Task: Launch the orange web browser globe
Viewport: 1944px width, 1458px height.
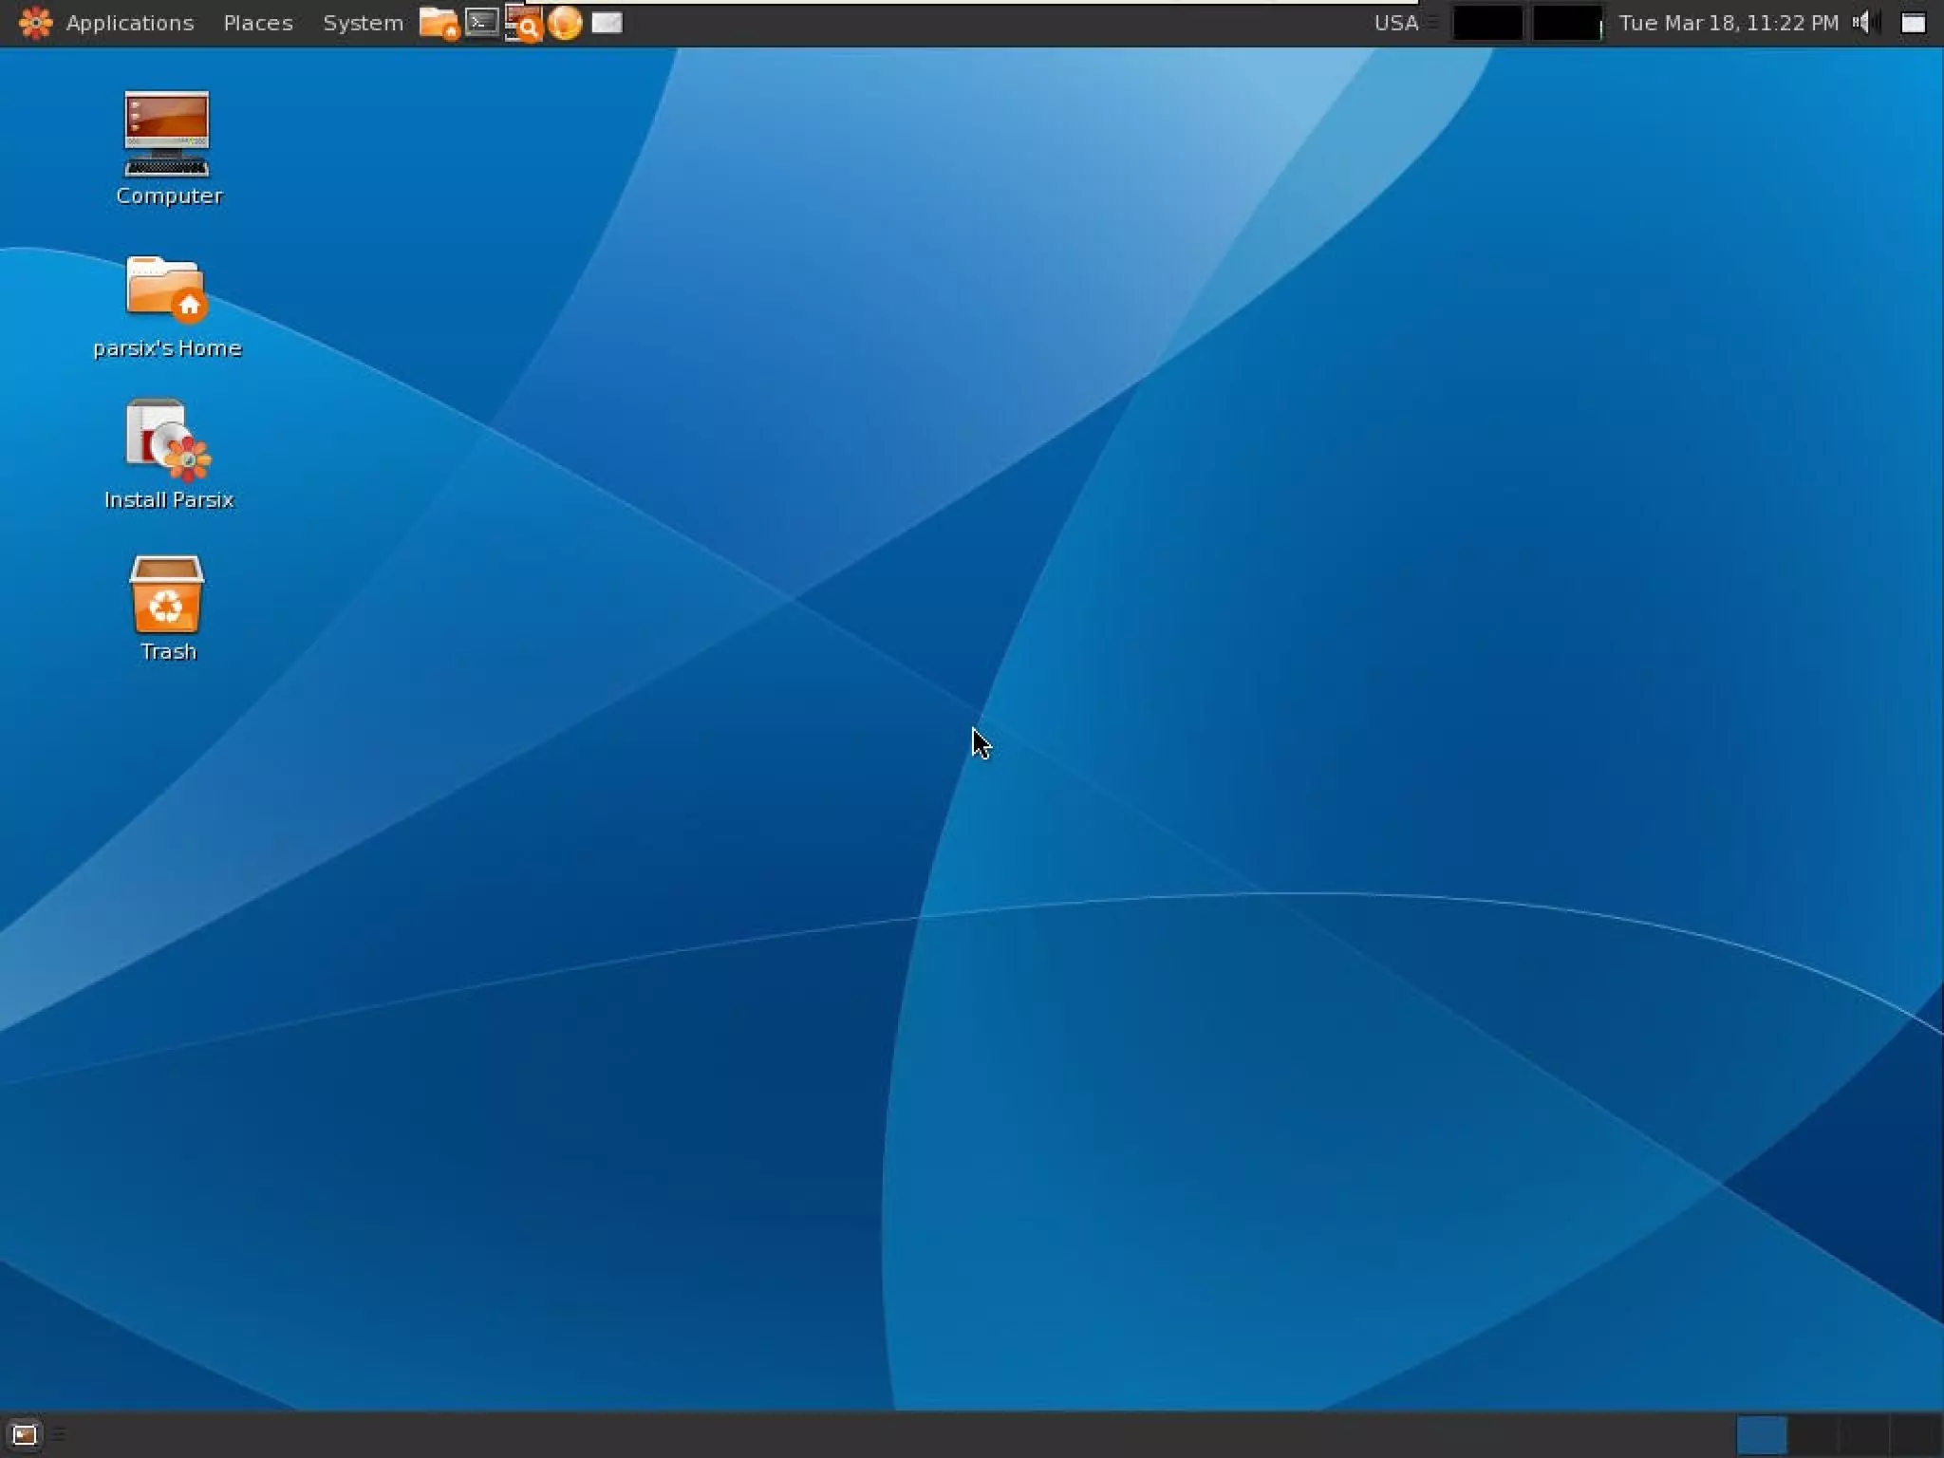Action: (565, 23)
